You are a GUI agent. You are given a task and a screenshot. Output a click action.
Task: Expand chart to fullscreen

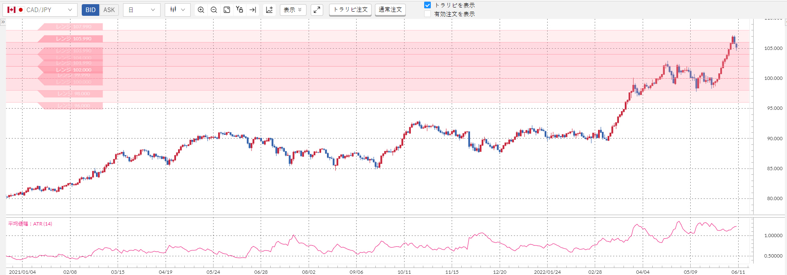click(x=317, y=10)
